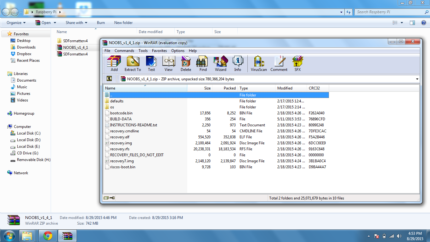Open the Windows Start menu
The width and height of the screenshot is (430, 242).
[9, 236]
